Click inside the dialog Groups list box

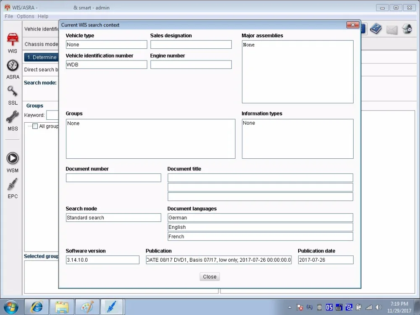click(150, 139)
